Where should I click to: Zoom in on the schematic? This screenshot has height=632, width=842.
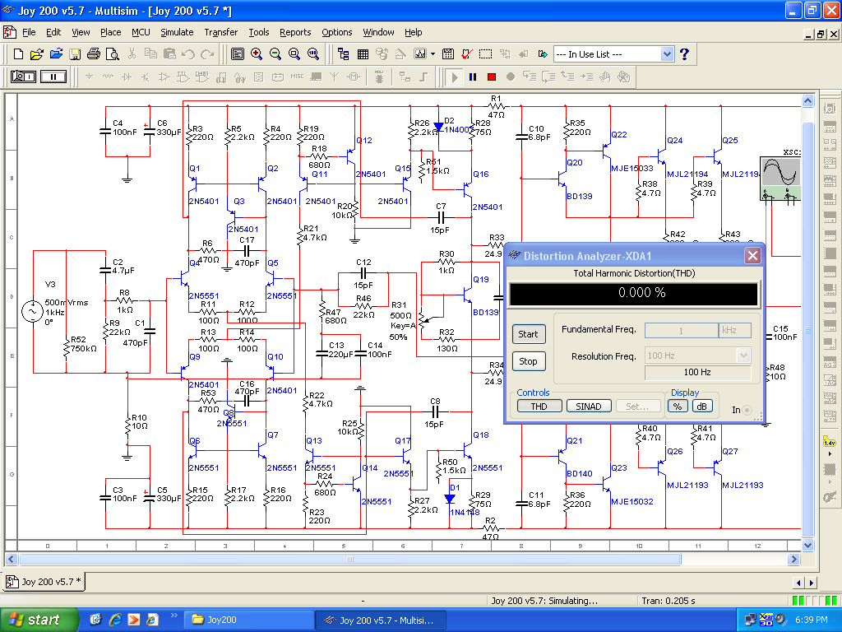point(257,54)
